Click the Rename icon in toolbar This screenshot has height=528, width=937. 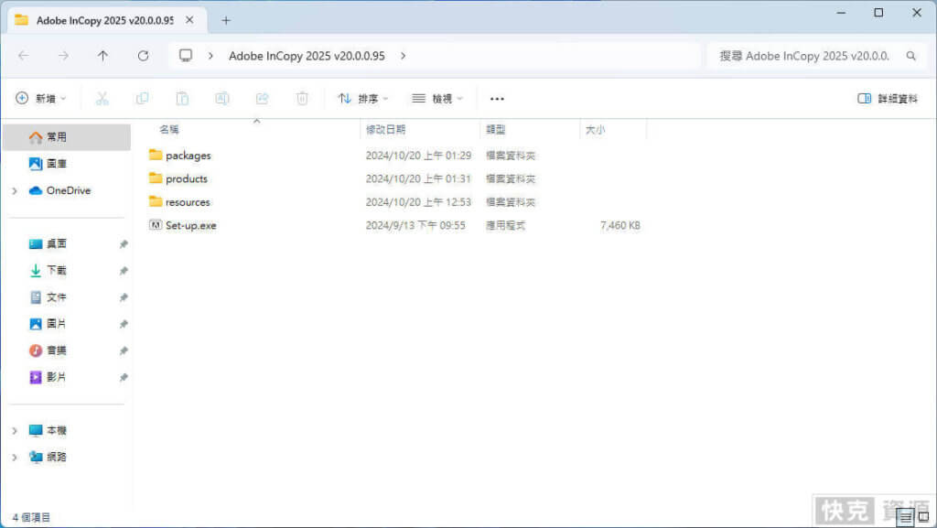pos(222,99)
